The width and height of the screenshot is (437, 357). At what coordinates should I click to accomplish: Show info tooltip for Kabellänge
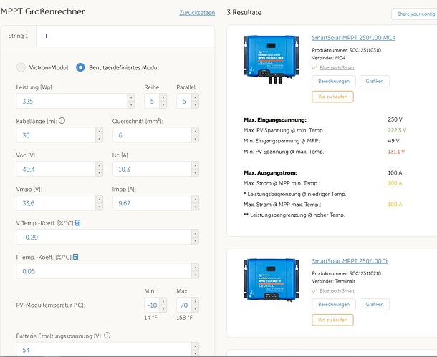(62, 121)
